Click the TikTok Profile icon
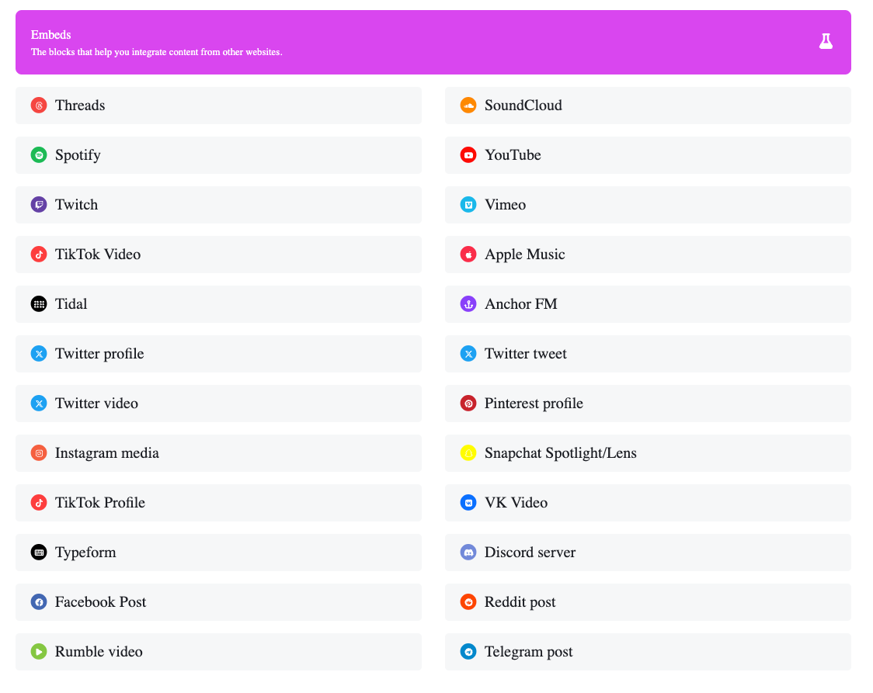 point(39,503)
